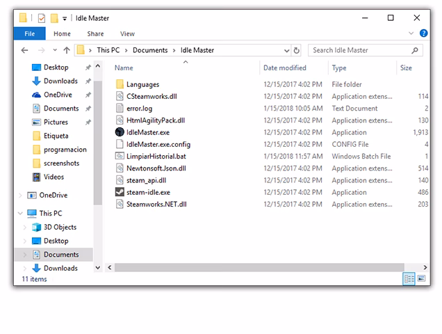Open the Help question mark icon
This screenshot has width=442, height=334.
[423, 33]
